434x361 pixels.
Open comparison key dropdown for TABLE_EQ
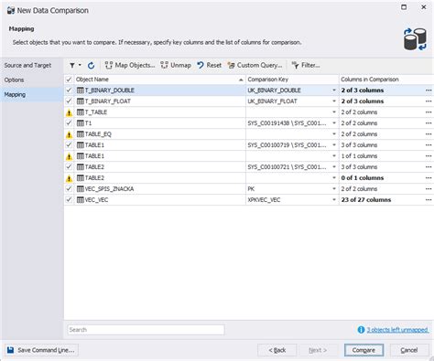pyautogui.click(x=334, y=134)
